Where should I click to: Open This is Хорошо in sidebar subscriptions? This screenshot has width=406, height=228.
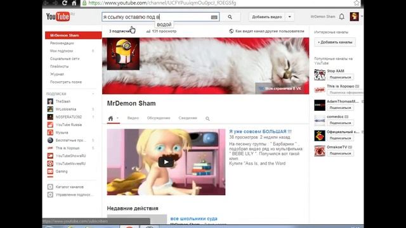67,148
